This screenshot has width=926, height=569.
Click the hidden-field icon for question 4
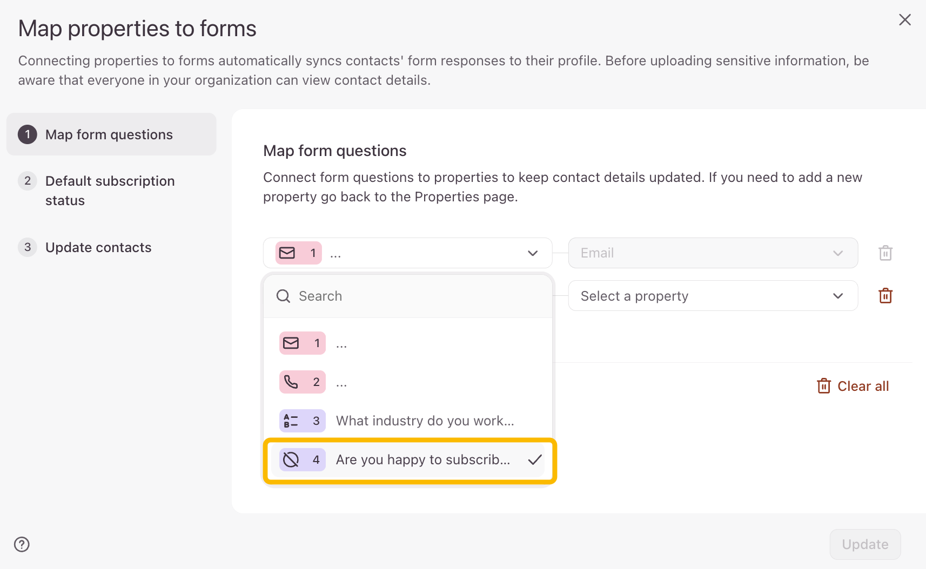click(x=291, y=460)
